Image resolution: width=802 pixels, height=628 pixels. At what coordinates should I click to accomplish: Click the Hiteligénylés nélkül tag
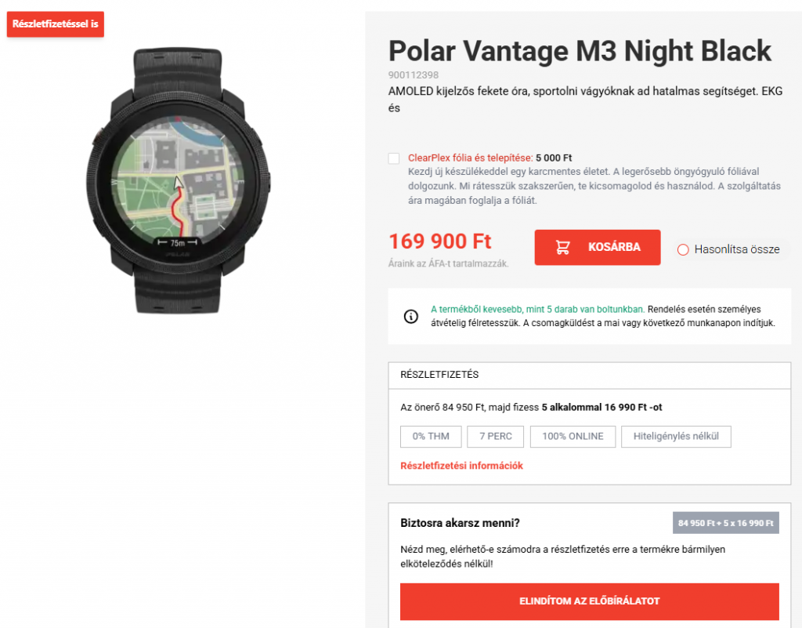[x=676, y=437]
